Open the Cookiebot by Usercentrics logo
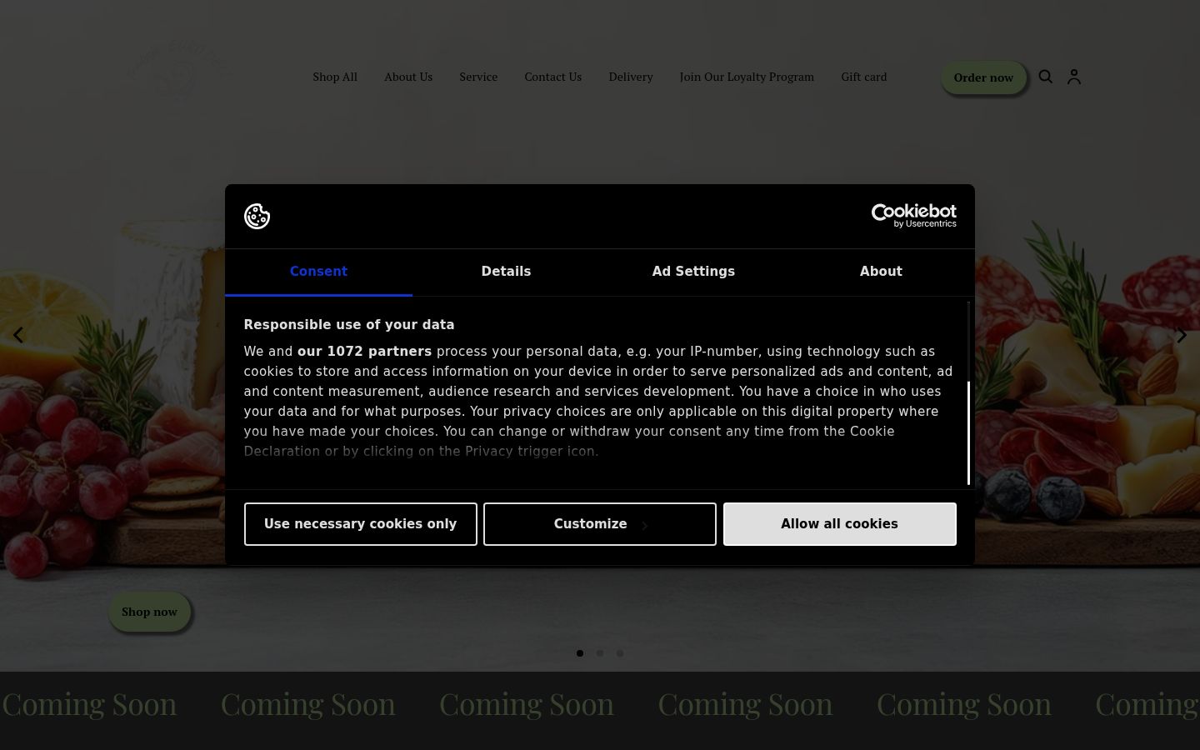The width and height of the screenshot is (1200, 750). pyautogui.click(x=913, y=216)
